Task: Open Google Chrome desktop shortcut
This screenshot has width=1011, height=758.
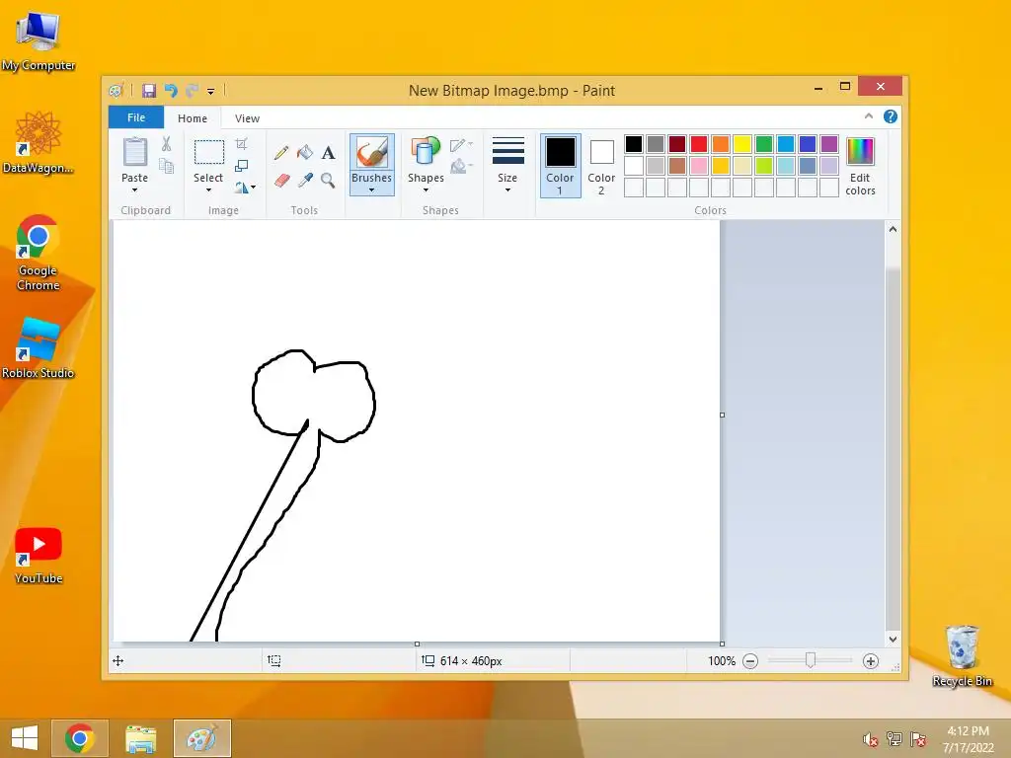Action: click(x=39, y=253)
